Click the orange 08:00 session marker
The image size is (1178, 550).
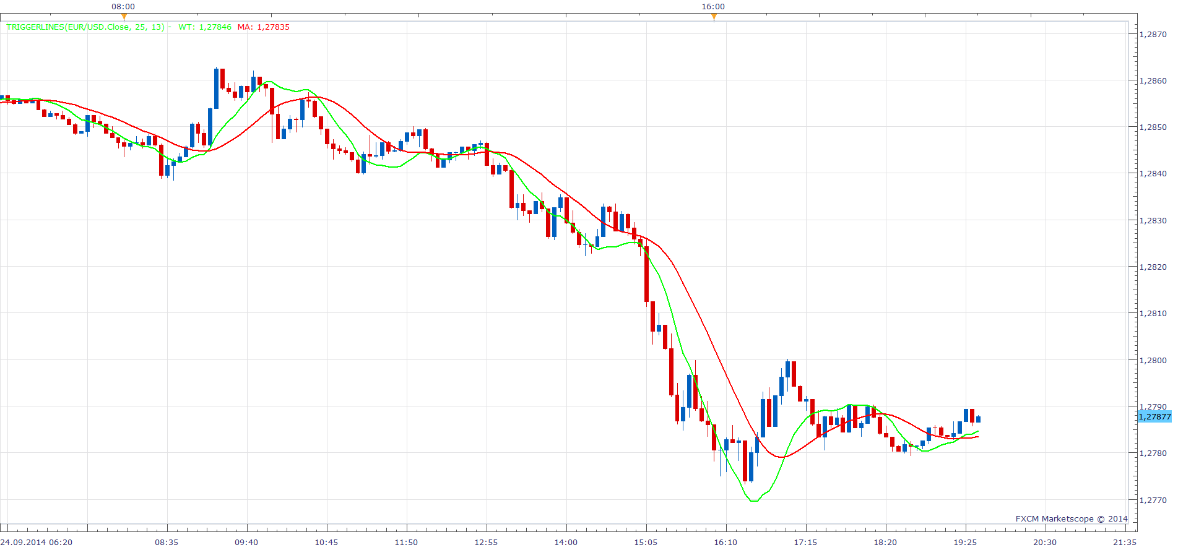point(123,17)
